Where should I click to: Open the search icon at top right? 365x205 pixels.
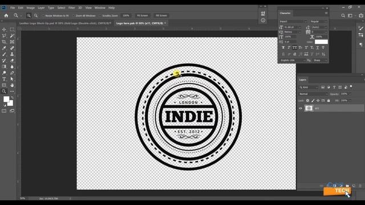click(343, 15)
